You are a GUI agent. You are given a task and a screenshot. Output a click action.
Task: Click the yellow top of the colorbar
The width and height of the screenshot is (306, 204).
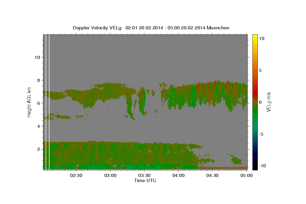(x=255, y=37)
